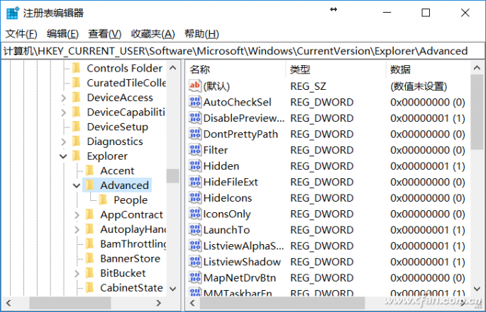The image size is (486, 312).
Task: Click the folder icon of DeviceAccess key
Action: pos(76,97)
